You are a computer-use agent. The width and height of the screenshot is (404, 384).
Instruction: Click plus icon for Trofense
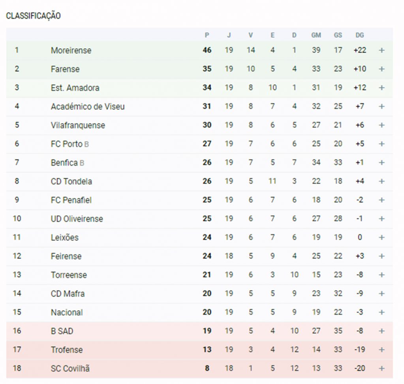click(x=381, y=350)
